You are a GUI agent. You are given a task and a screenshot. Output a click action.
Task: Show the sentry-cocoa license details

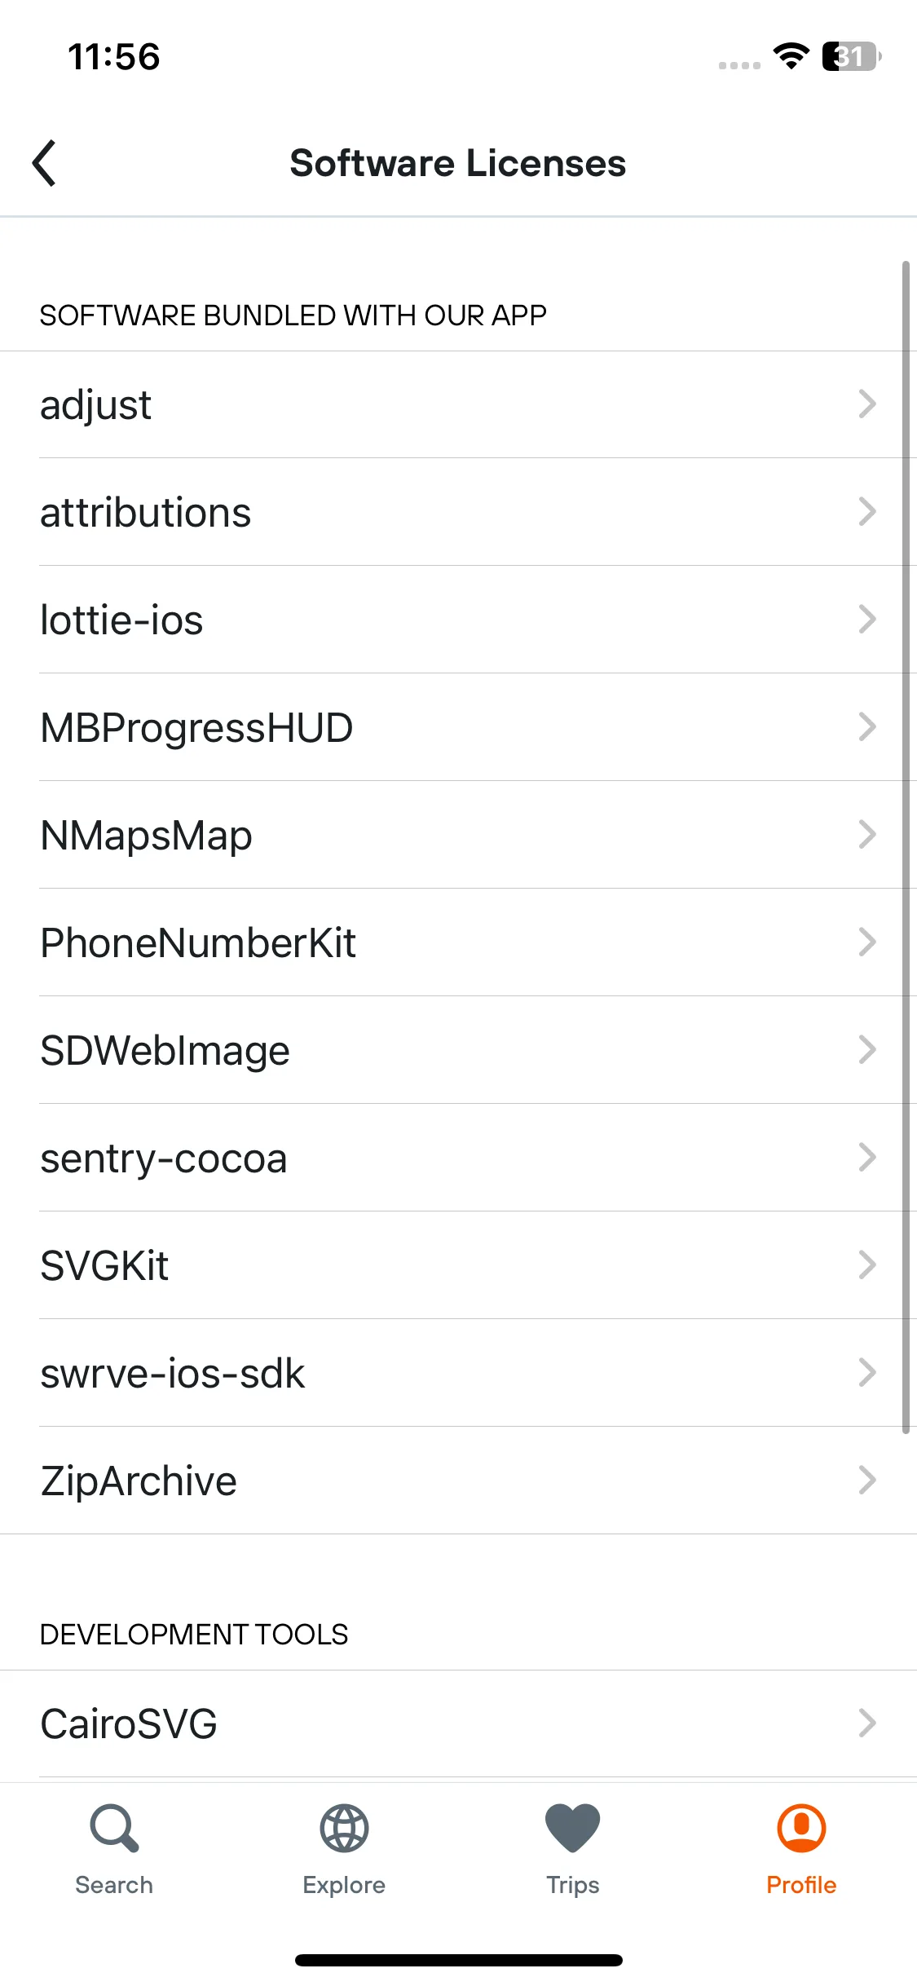pos(458,1158)
